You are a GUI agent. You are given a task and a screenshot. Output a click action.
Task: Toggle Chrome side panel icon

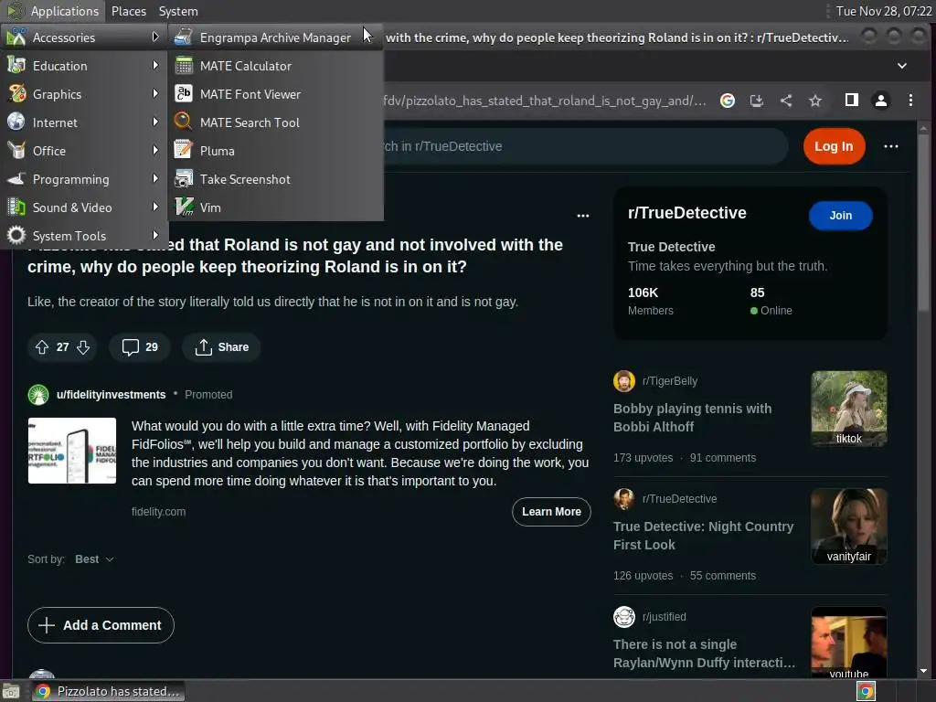852,100
